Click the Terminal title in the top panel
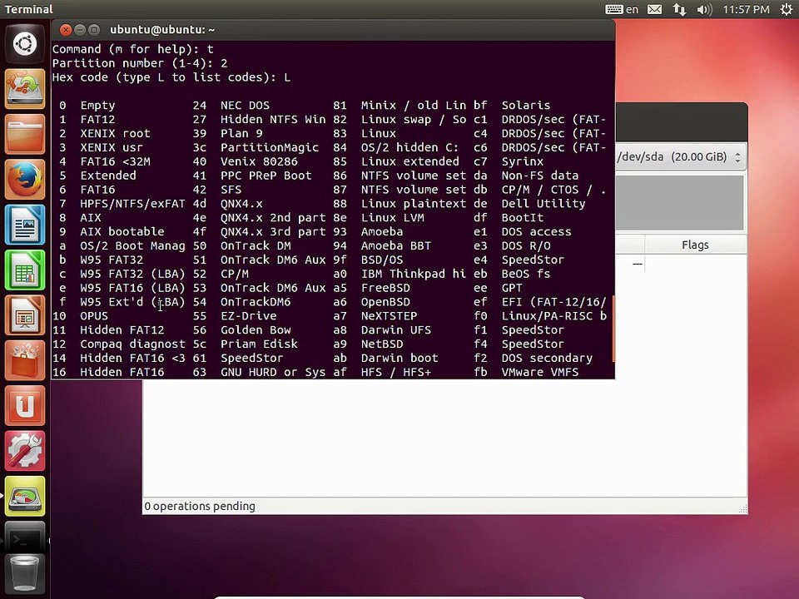The width and height of the screenshot is (799, 599). tap(28, 9)
